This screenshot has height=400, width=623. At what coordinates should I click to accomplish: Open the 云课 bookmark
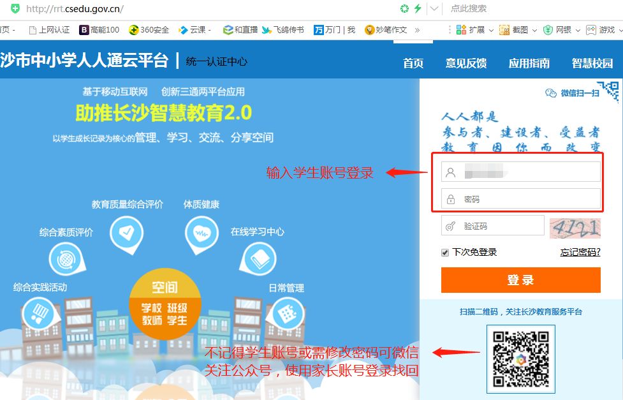(x=194, y=30)
